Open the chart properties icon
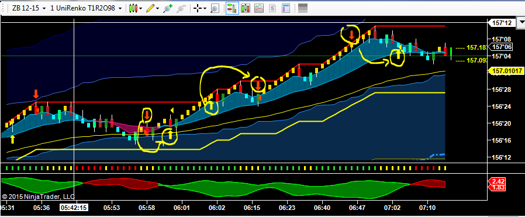The width and height of the screenshot is (525, 217). point(286,8)
